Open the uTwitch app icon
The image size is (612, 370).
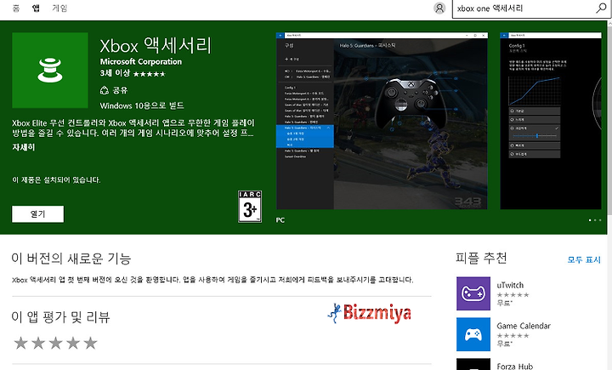coord(473,293)
